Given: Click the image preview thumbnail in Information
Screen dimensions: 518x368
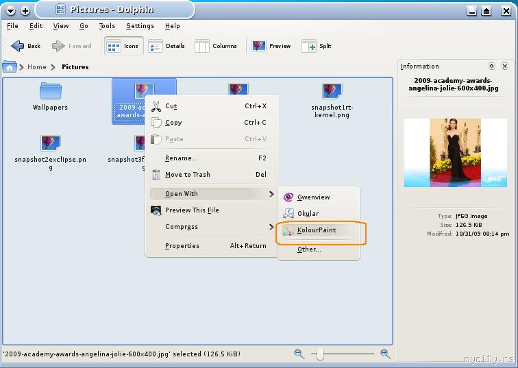Looking at the screenshot, I should pos(455,153).
